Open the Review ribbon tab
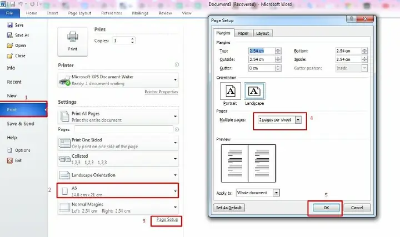400x237 pixels. pyautogui.click(x=165, y=13)
